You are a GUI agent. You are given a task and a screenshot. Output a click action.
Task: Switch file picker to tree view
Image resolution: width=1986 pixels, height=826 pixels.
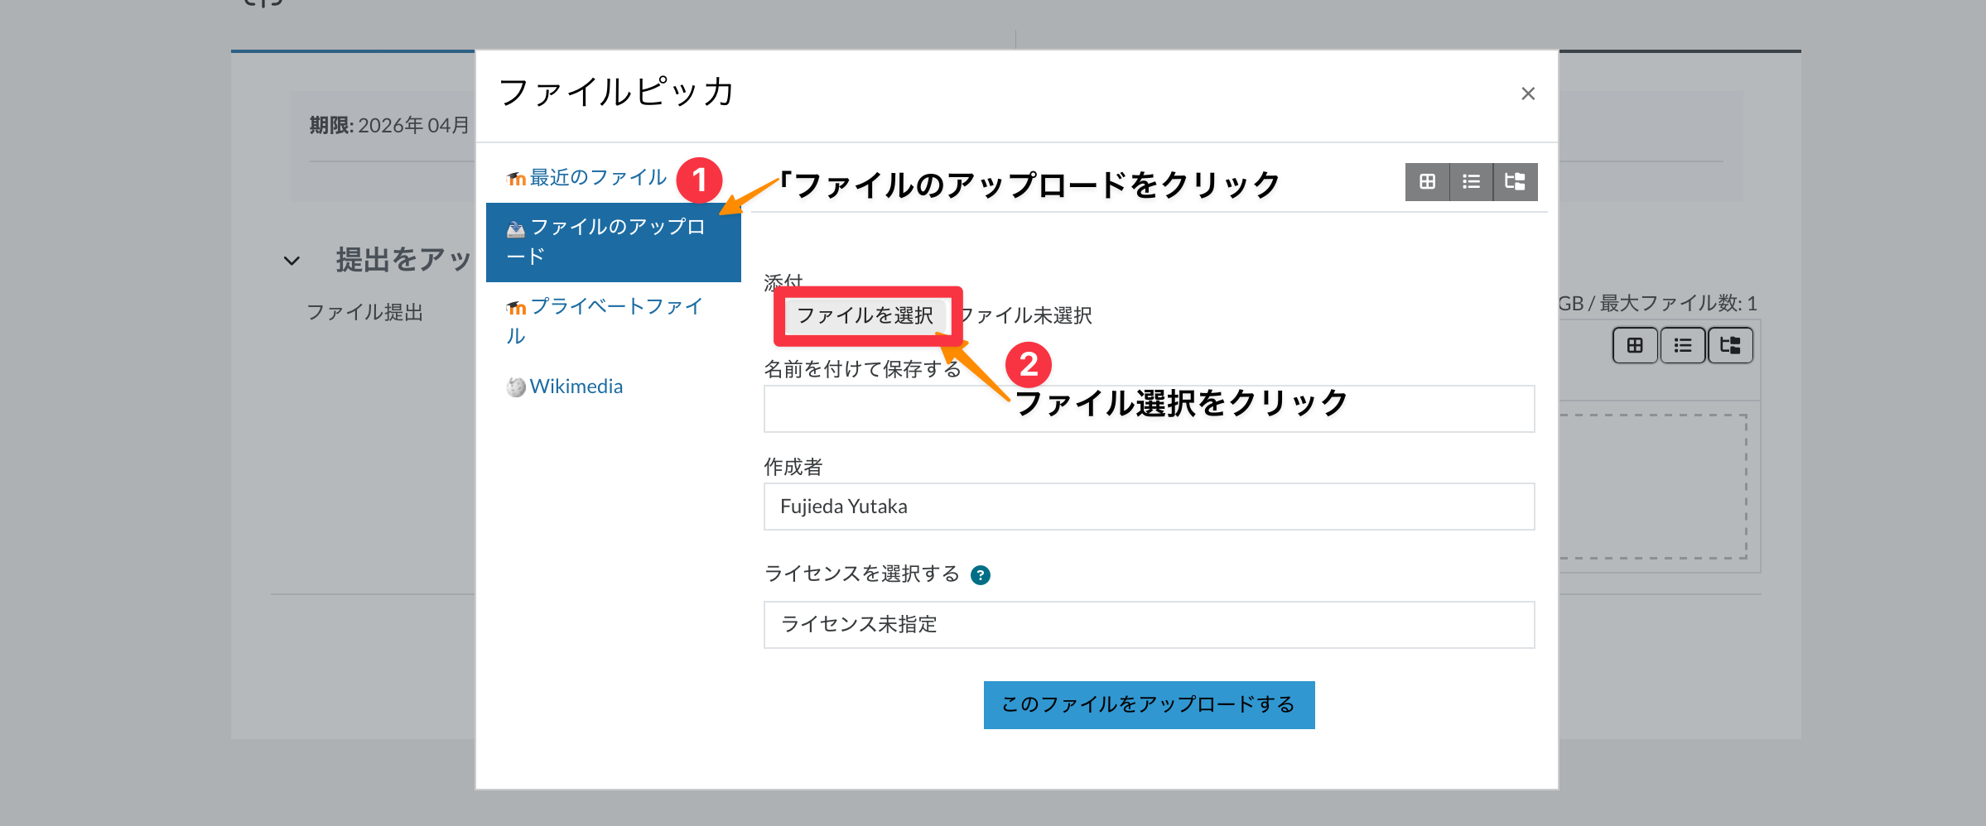(x=1516, y=182)
